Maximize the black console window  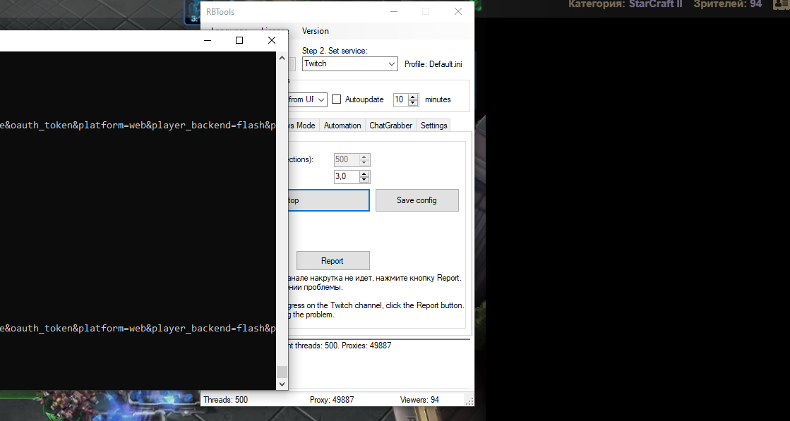tap(239, 40)
